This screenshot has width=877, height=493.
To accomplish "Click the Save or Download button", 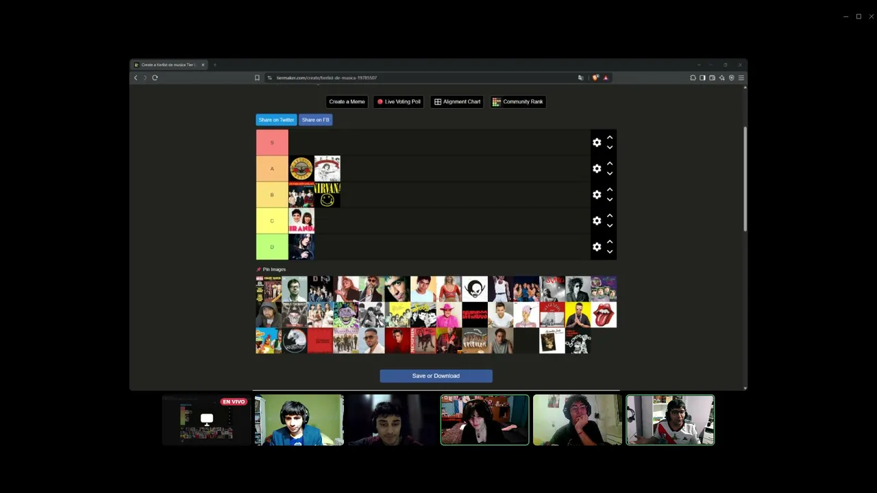I will point(436,376).
